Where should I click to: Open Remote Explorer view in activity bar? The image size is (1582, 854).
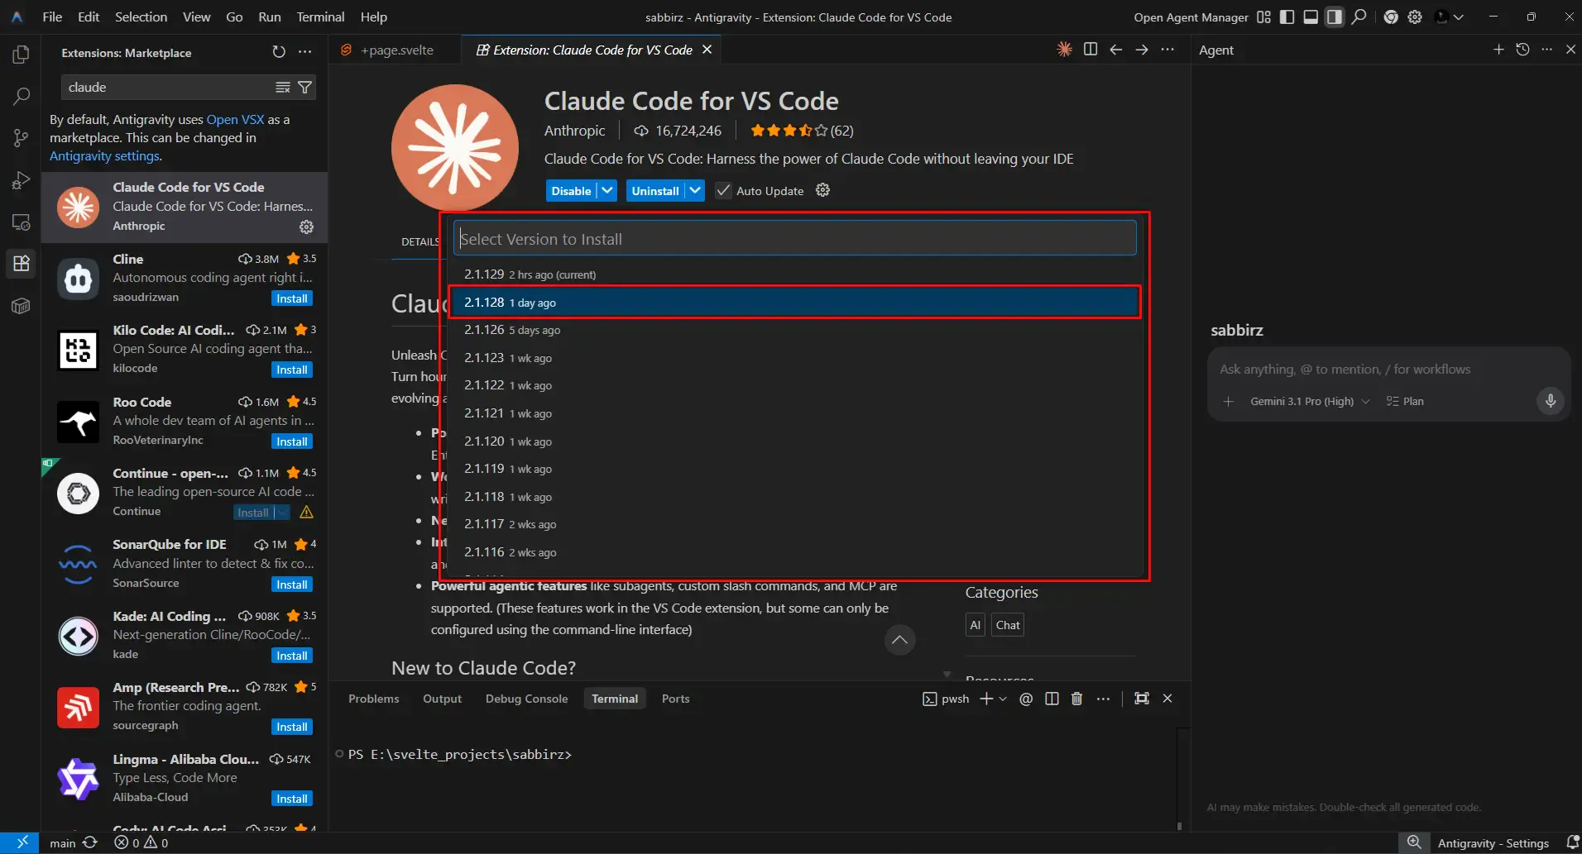coord(22,222)
